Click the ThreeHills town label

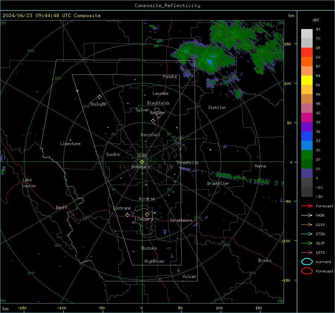point(187,163)
